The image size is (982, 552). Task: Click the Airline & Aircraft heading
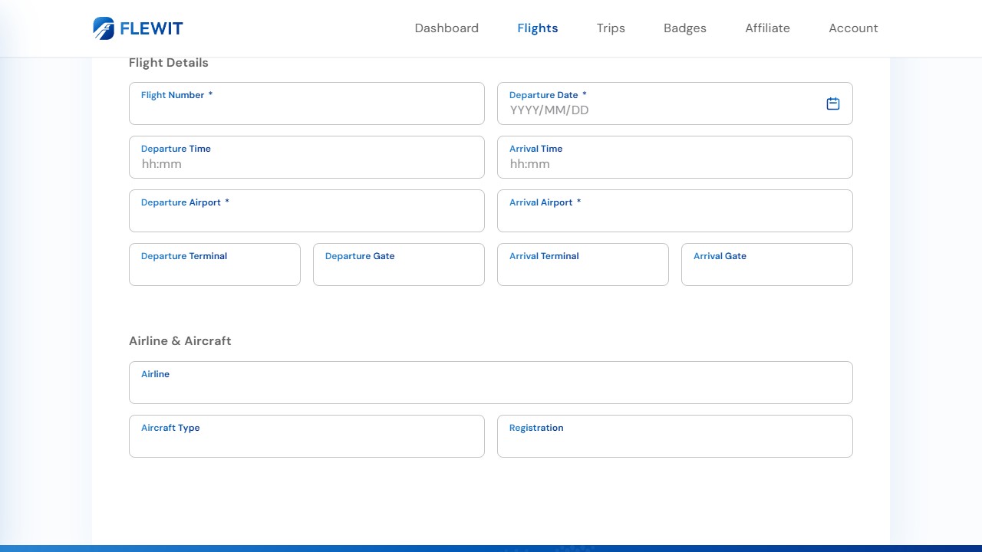click(180, 341)
